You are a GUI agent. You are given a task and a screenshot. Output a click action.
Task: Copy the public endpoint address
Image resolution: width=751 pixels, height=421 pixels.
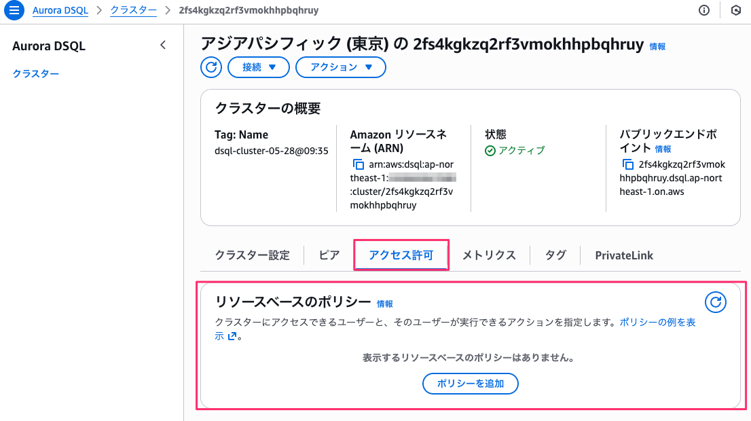click(x=628, y=164)
